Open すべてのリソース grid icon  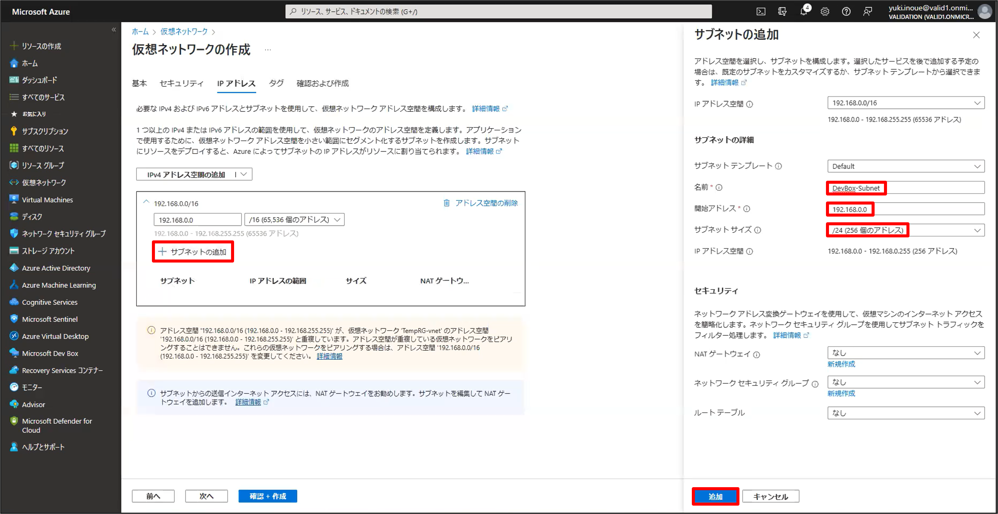(x=14, y=148)
